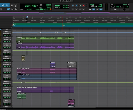Open the main counter format dropdown arrow
This screenshot has width=133, height=110.
(37, 6)
